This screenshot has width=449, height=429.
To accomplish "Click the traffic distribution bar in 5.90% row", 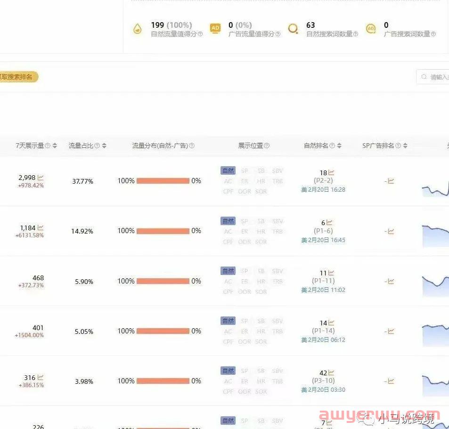I will coord(163,281).
